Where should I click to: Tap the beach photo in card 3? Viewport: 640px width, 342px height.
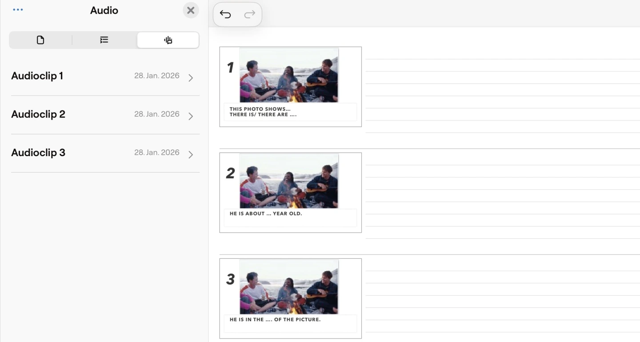(x=289, y=287)
